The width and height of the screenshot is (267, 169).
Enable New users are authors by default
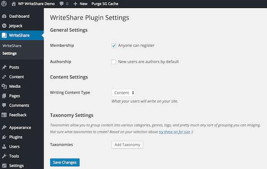coord(114,62)
